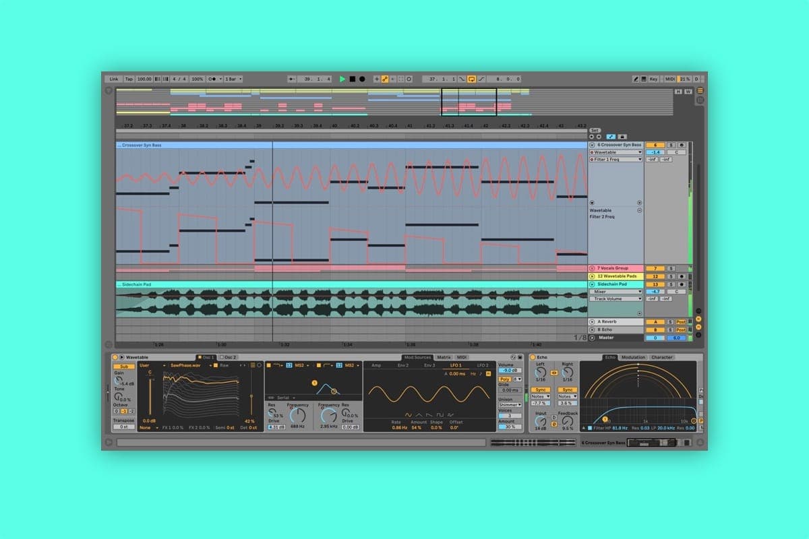Select the LFO sine waveform shape icon
The width and height of the screenshot is (809, 539).
point(409,414)
